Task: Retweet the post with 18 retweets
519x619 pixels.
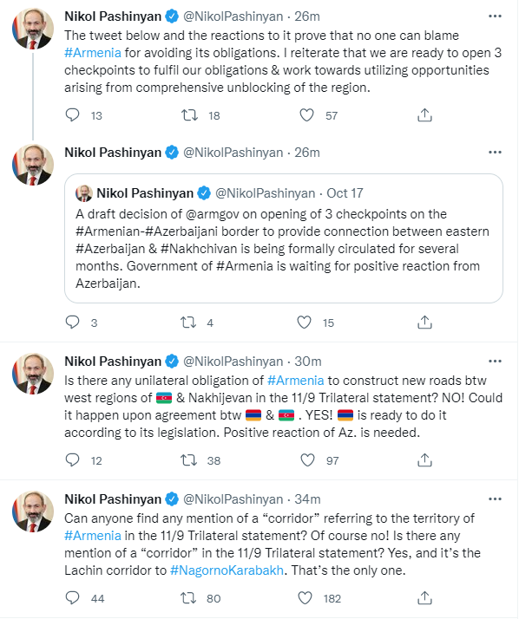Action: point(189,115)
